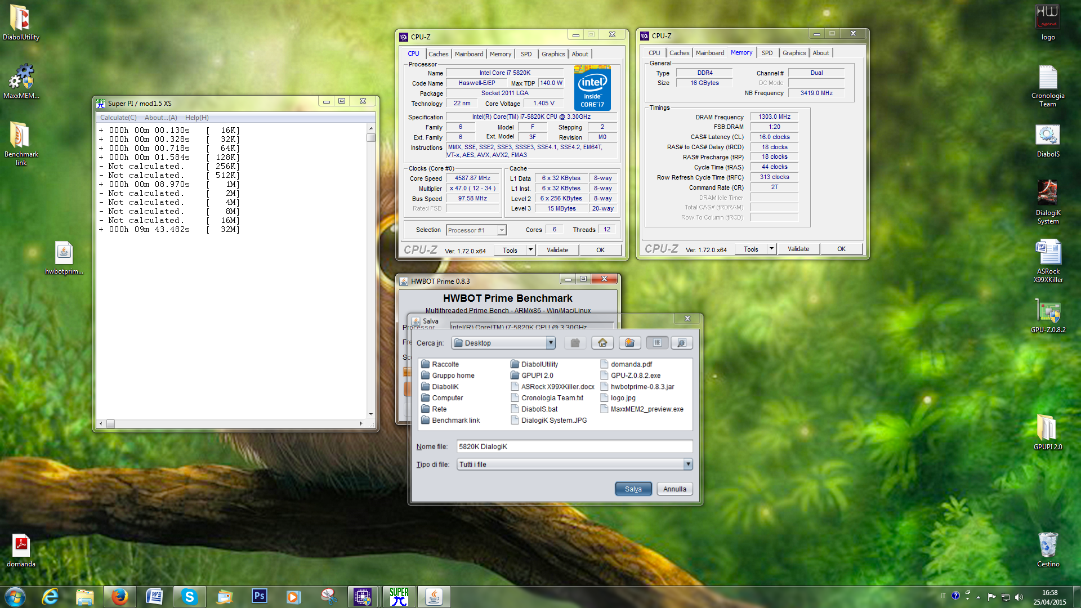Open hwbotprime jar file on desktop

(x=64, y=258)
